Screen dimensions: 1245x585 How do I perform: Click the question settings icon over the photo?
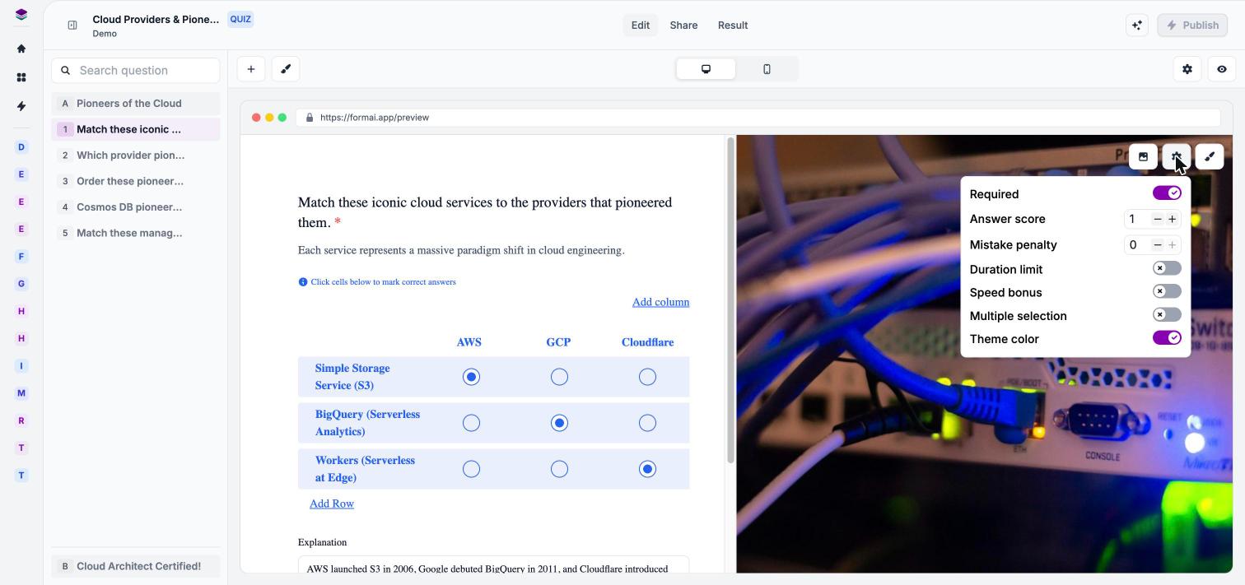point(1176,156)
